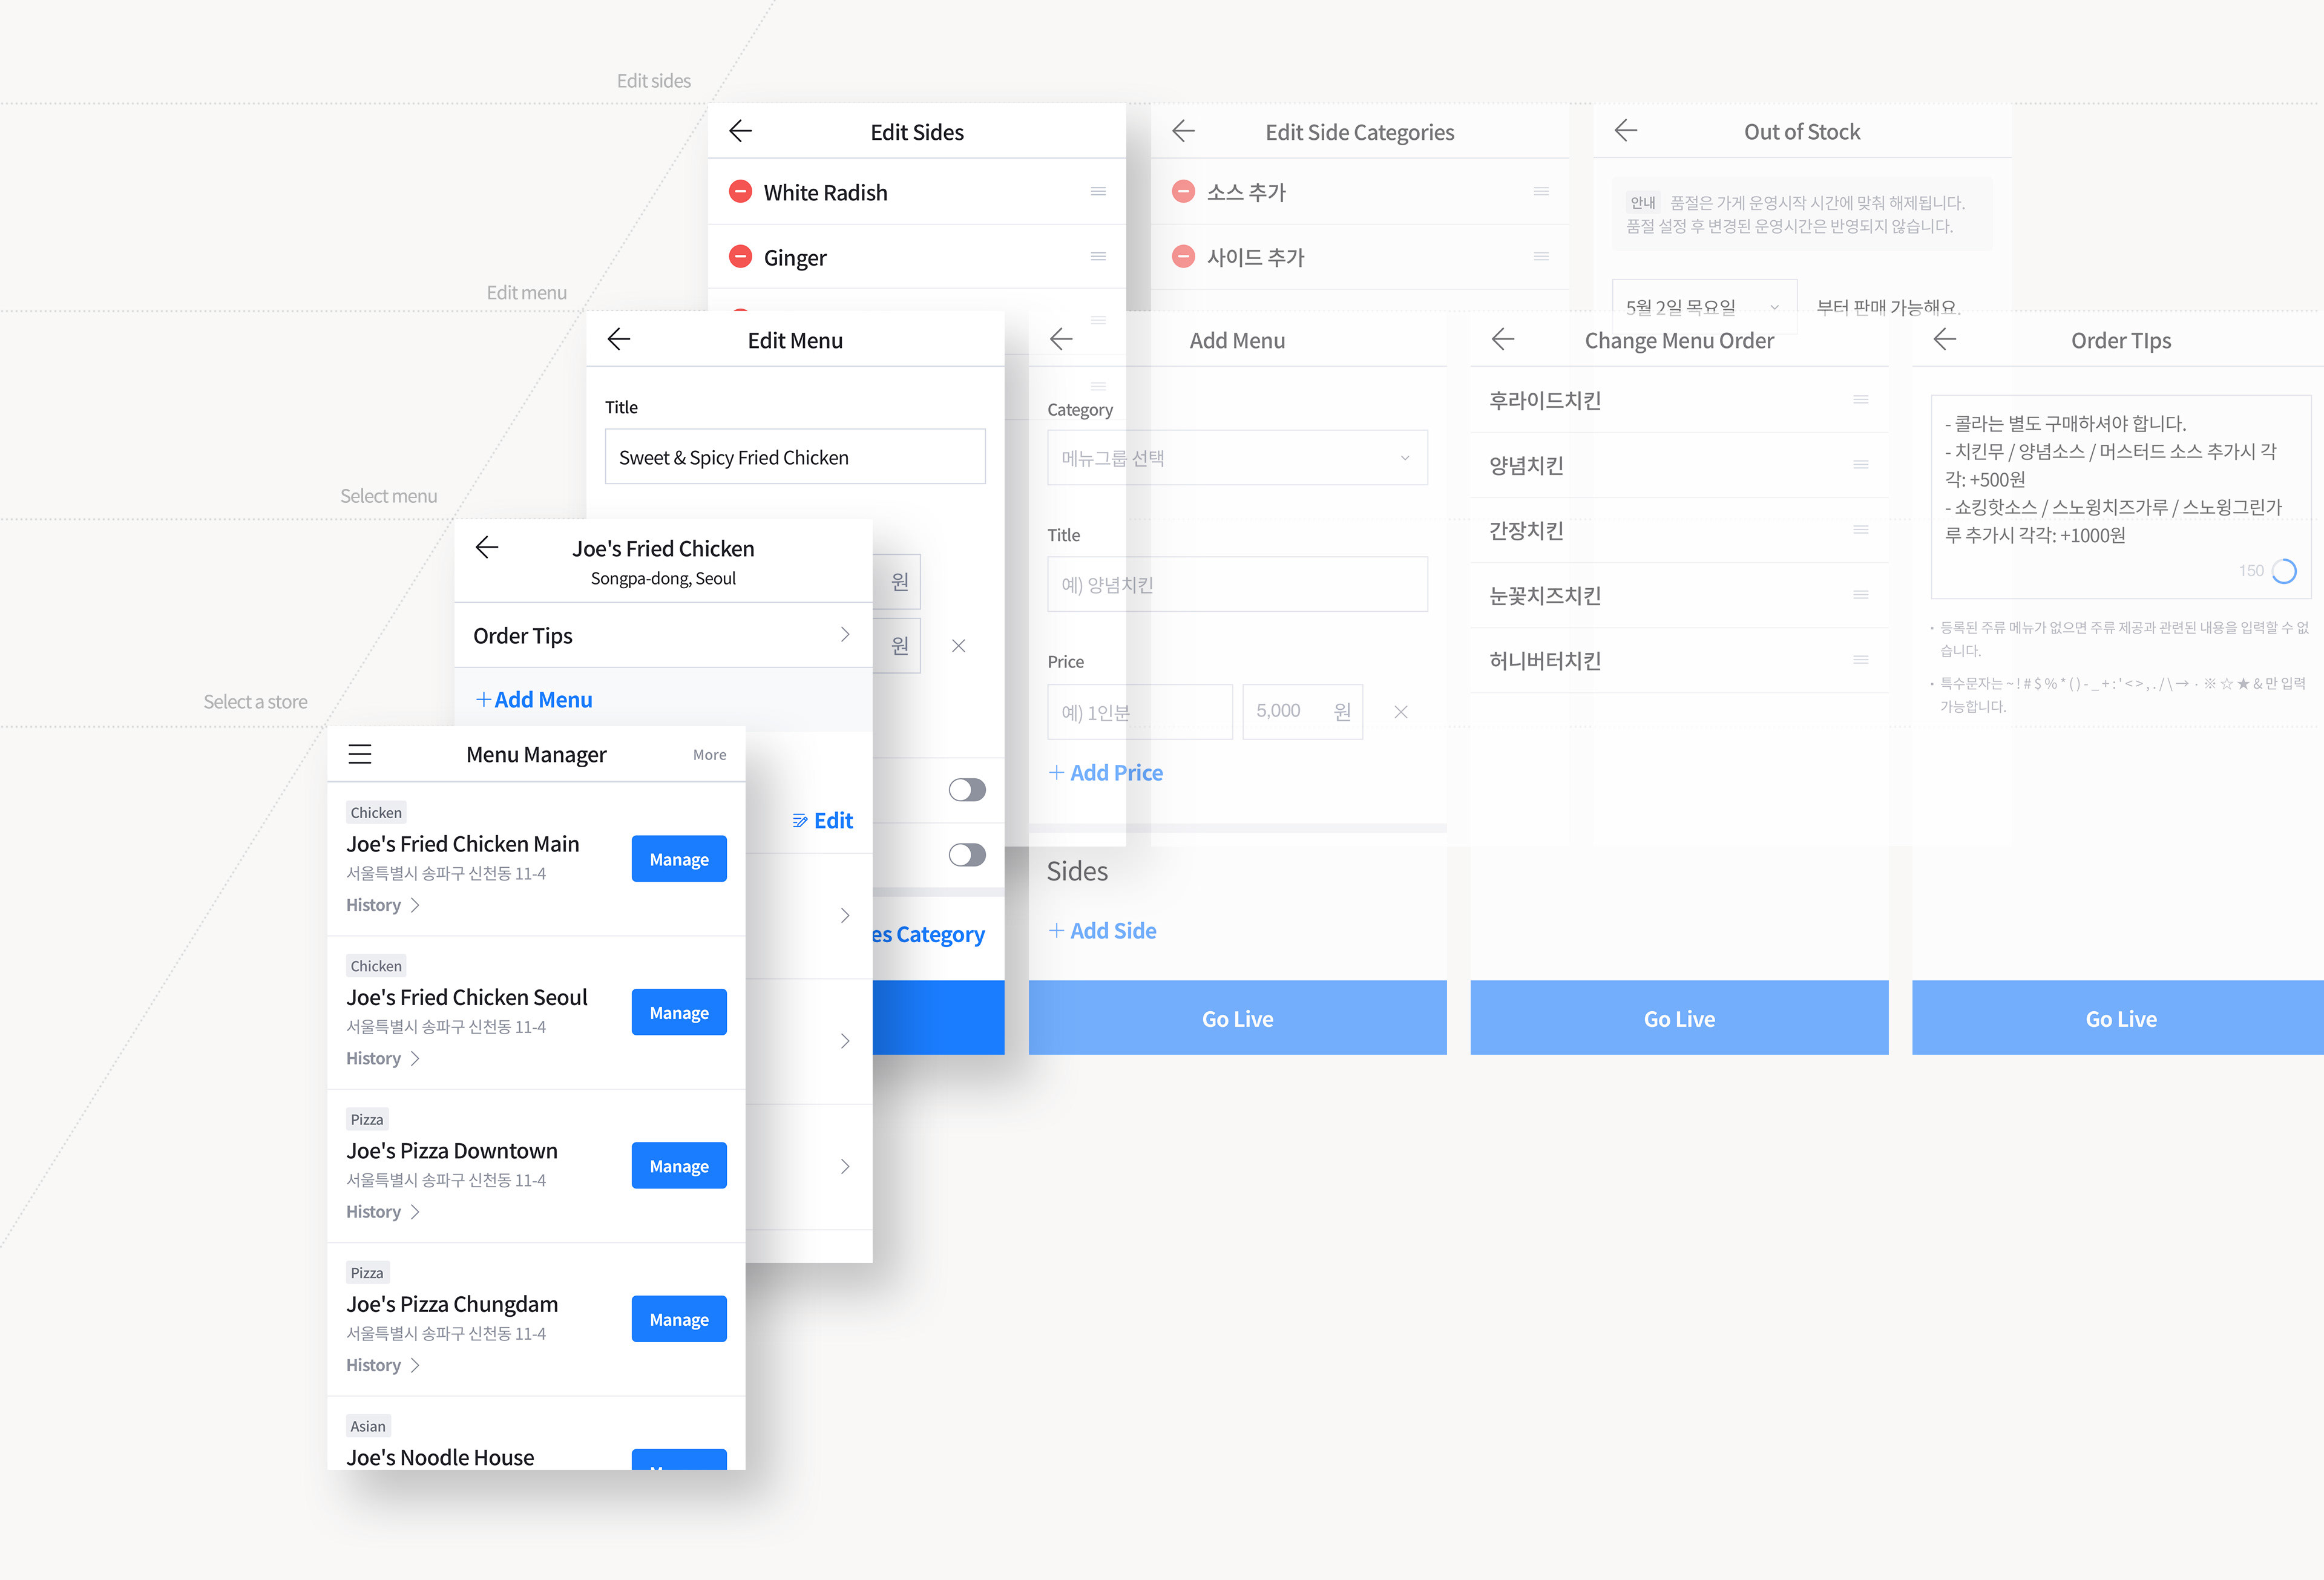Delete price row with X in Edit Menu

[958, 646]
